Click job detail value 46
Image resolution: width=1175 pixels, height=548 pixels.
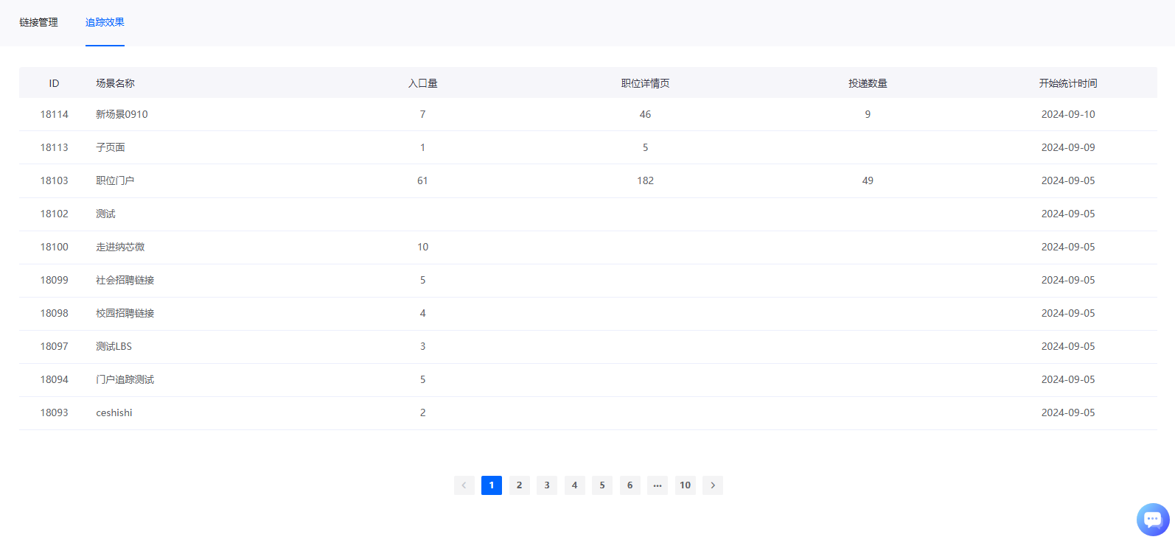pos(645,114)
